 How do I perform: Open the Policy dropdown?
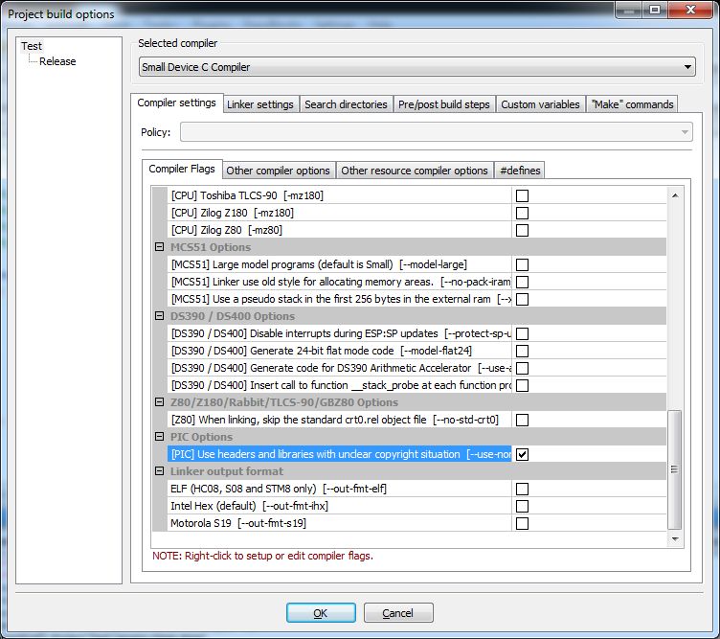tap(437, 132)
